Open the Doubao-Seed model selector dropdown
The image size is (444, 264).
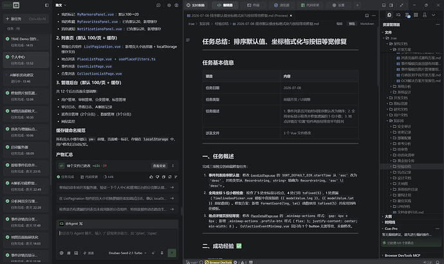tap(127, 253)
